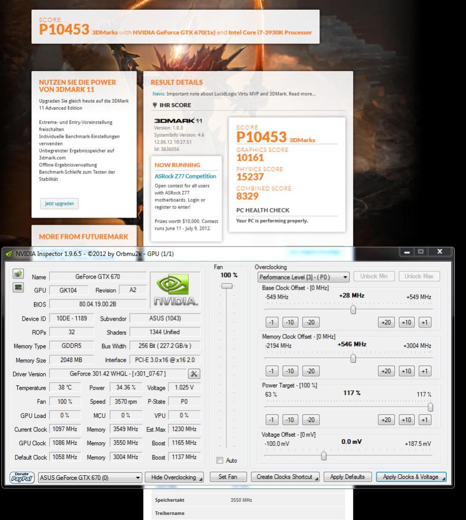Click the Voltage Offset slider handle
This screenshot has width=466, height=520.
324,455
